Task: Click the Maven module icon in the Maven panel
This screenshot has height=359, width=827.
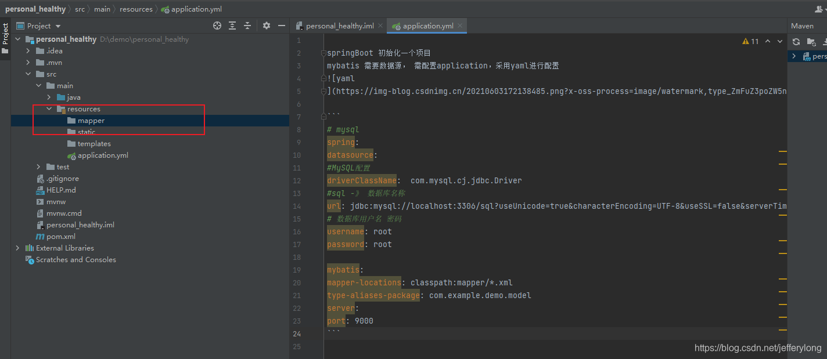Action: pyautogui.click(x=807, y=56)
